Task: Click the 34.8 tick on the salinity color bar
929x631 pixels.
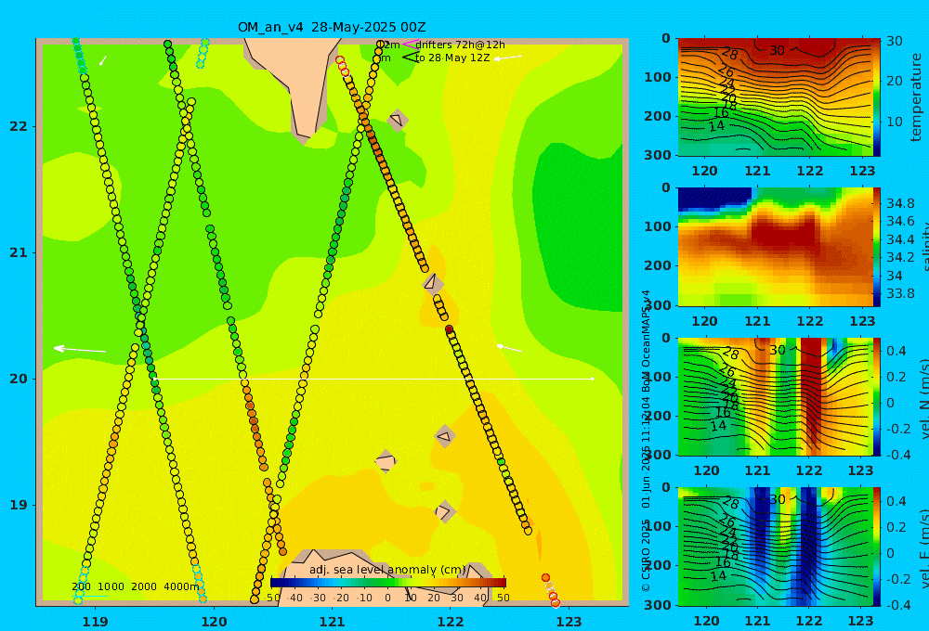Action: pyautogui.click(x=900, y=203)
